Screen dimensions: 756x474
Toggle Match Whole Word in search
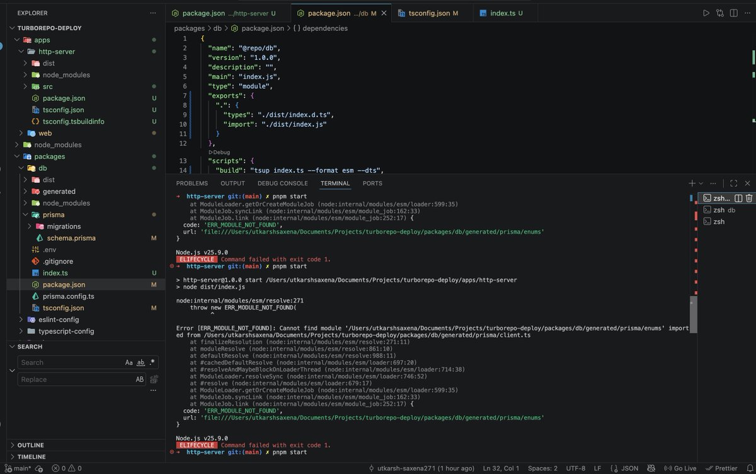click(140, 362)
